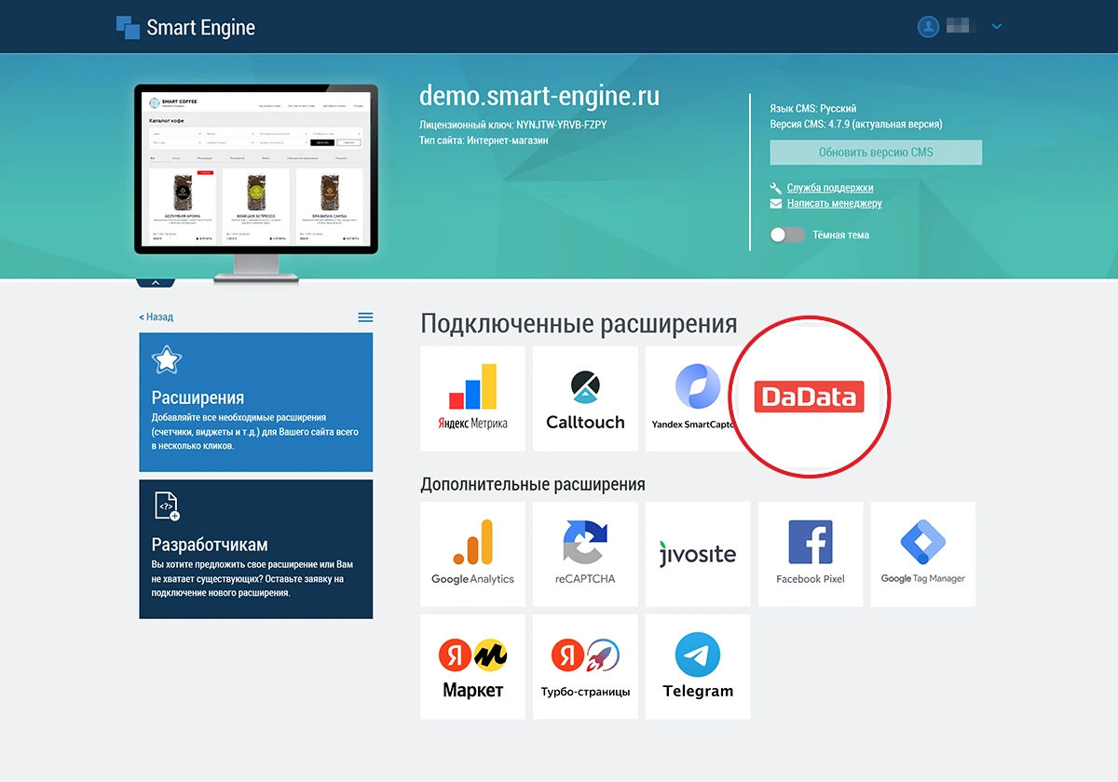Open the Написать менеджеру link

[x=834, y=203]
